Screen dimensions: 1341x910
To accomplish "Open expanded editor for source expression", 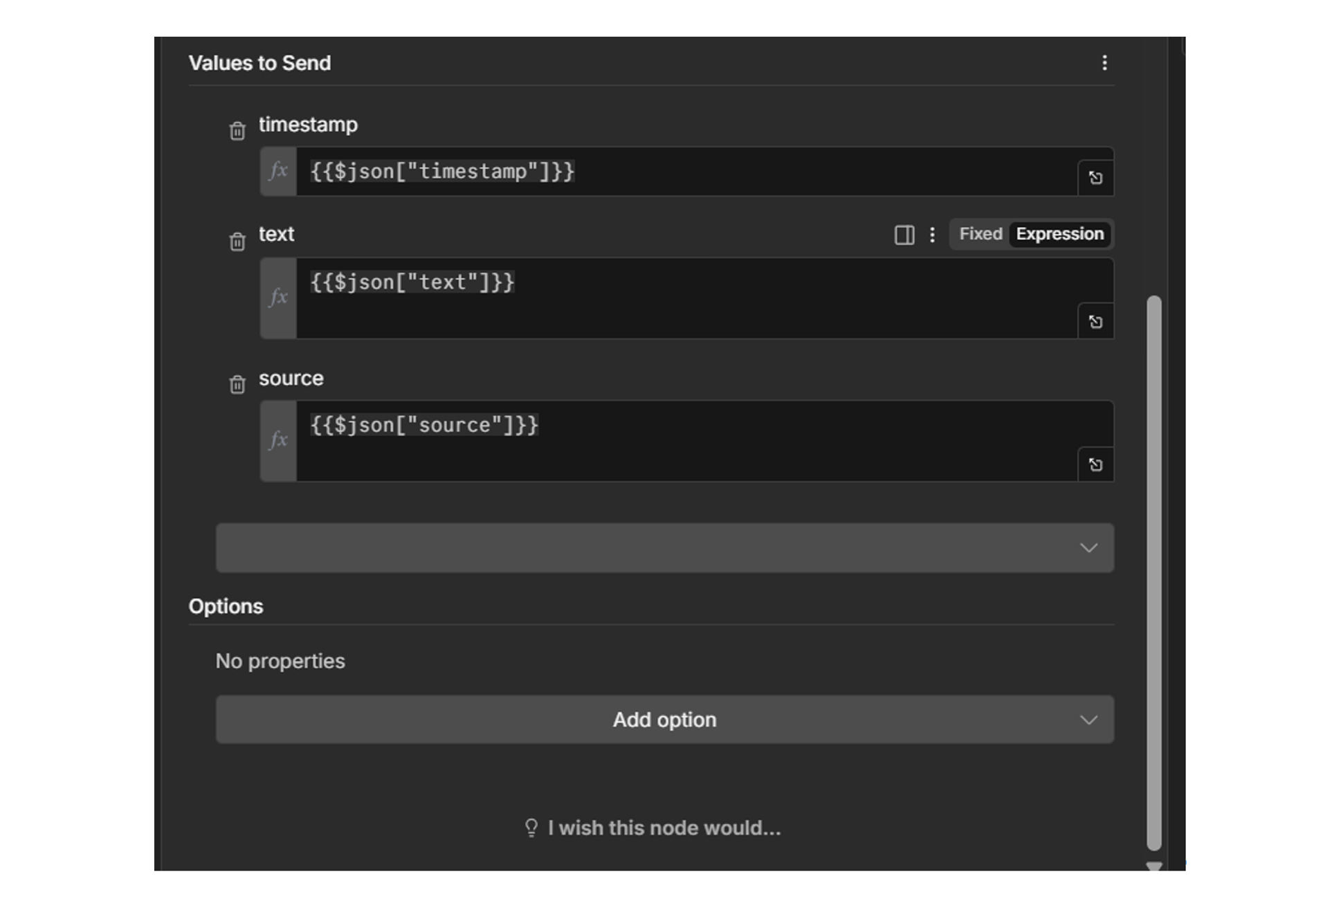I will pyautogui.click(x=1095, y=464).
